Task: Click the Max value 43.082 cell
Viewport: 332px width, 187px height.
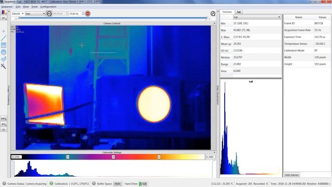Action: (257, 30)
